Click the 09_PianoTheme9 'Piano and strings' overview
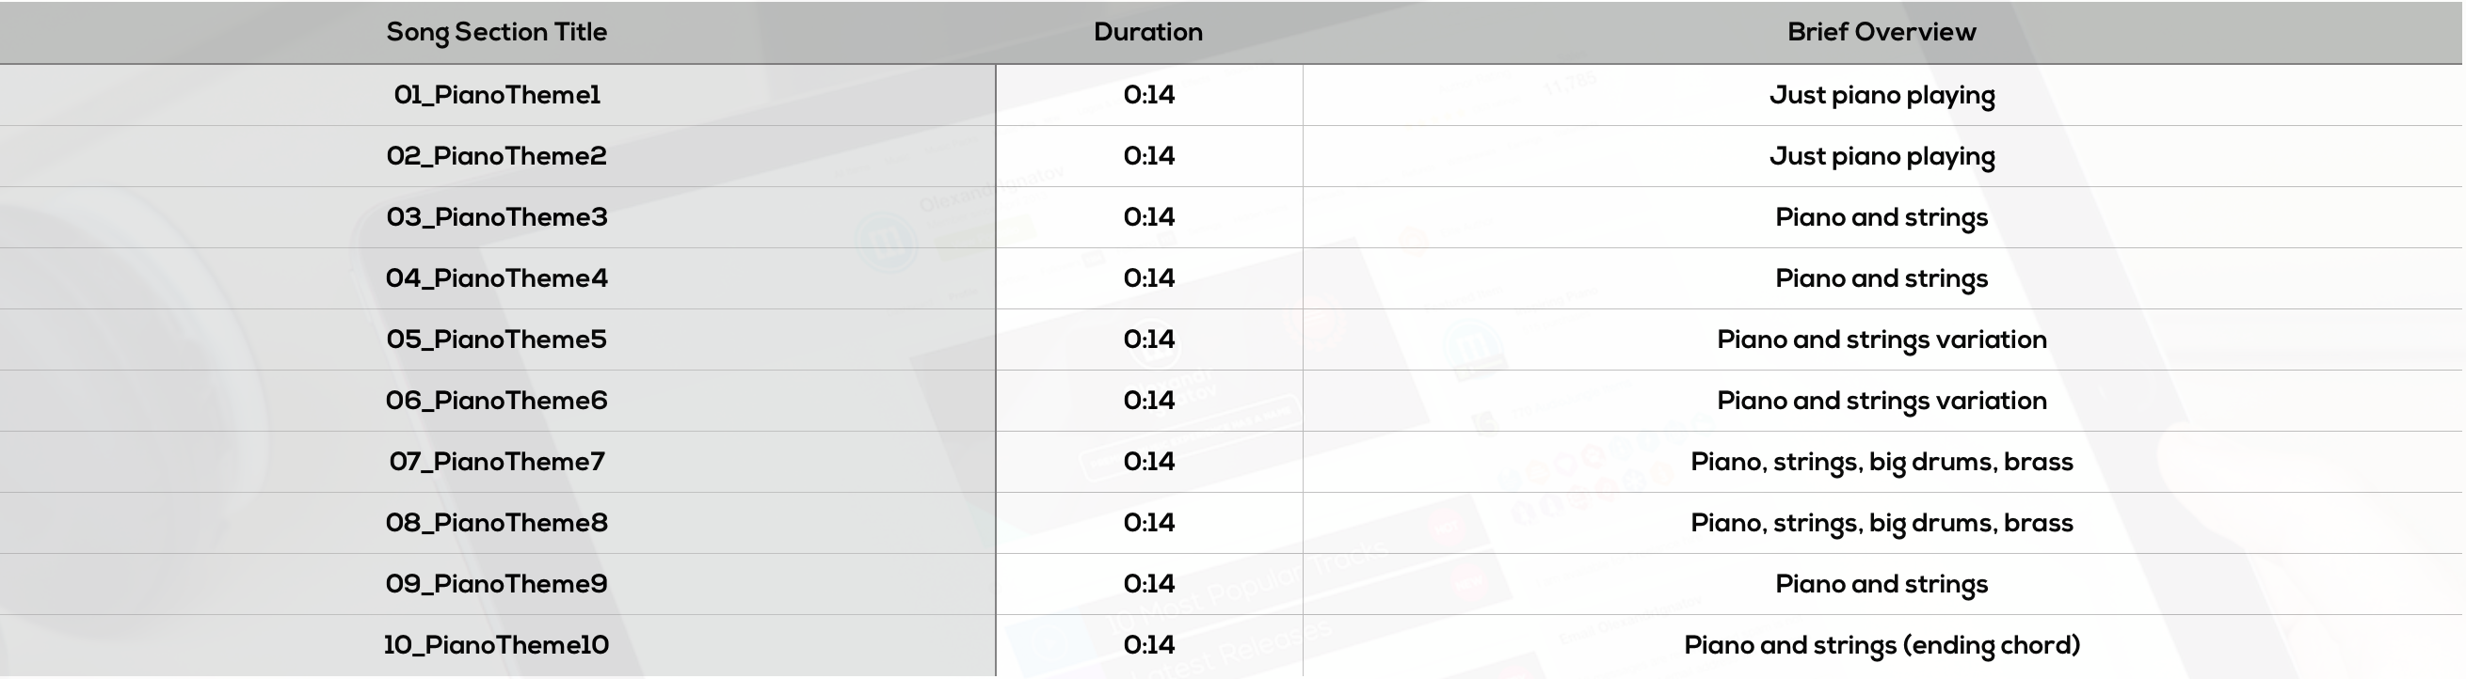Viewport: 2466px width, 679px height. (1882, 585)
